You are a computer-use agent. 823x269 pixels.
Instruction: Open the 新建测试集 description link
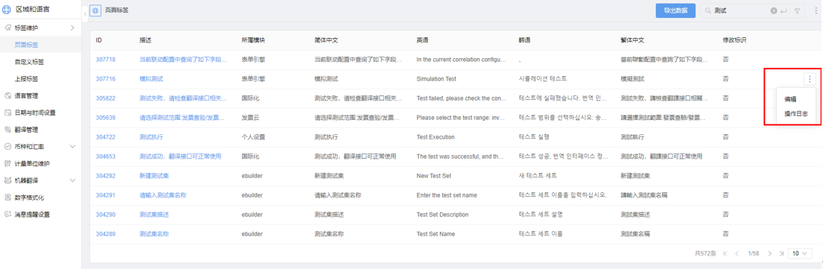(154, 176)
